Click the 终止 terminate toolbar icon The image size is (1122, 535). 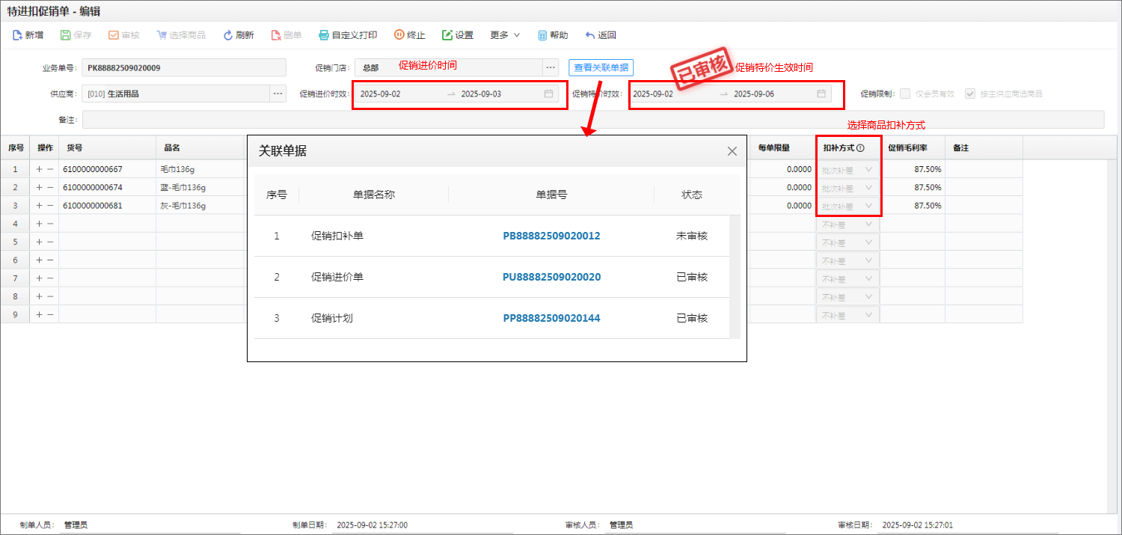[x=399, y=35]
